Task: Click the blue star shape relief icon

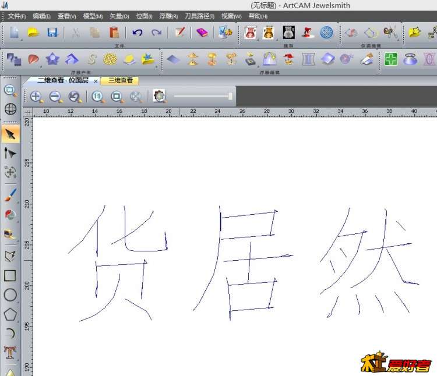Action: click(x=52, y=59)
